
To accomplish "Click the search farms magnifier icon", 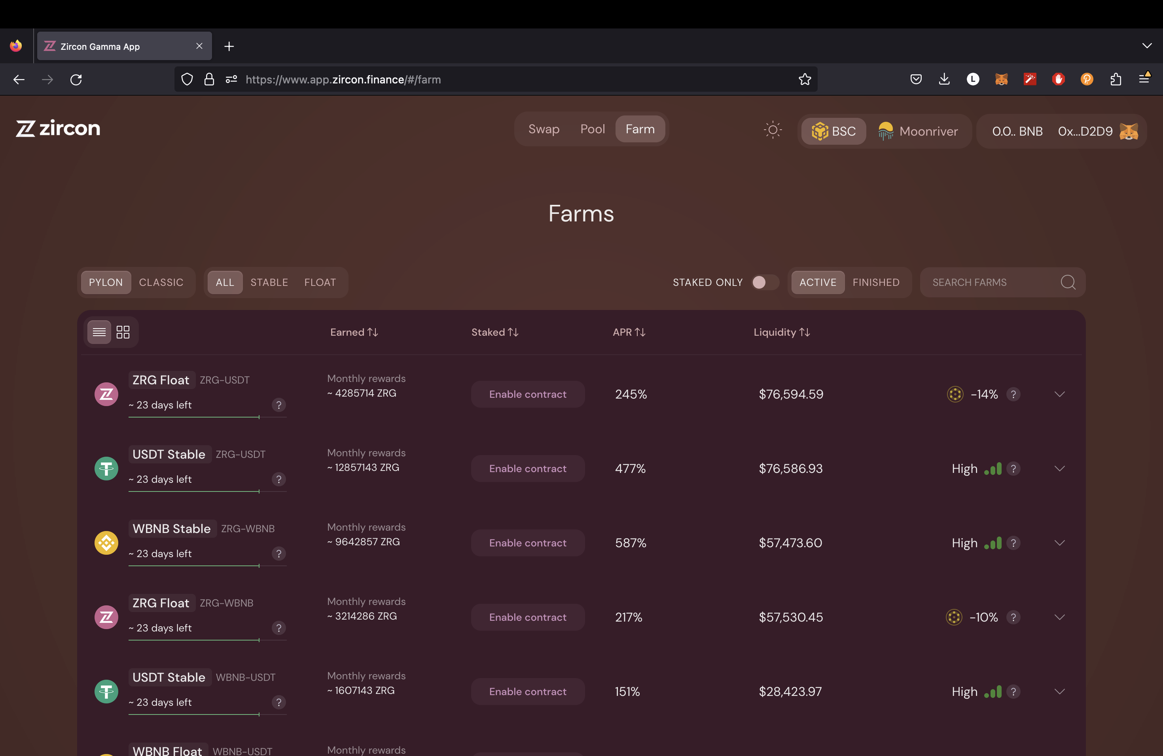I will (1068, 282).
